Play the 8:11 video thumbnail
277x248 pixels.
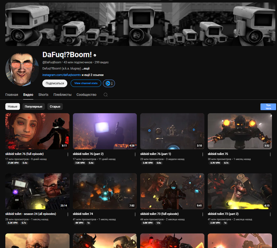pyautogui.click(x=38, y=131)
